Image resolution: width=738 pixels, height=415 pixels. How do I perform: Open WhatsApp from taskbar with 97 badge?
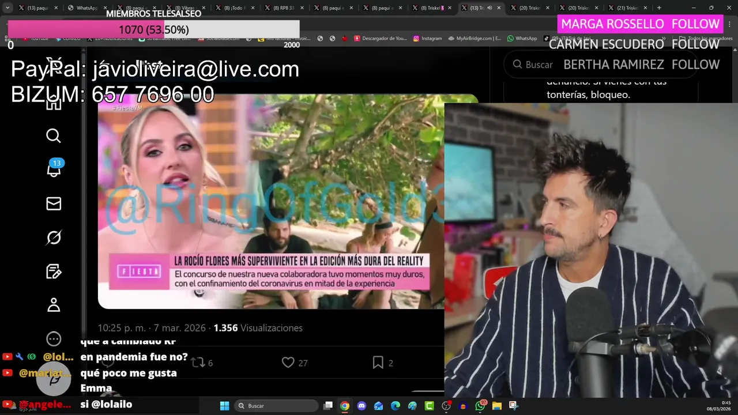pos(480,406)
